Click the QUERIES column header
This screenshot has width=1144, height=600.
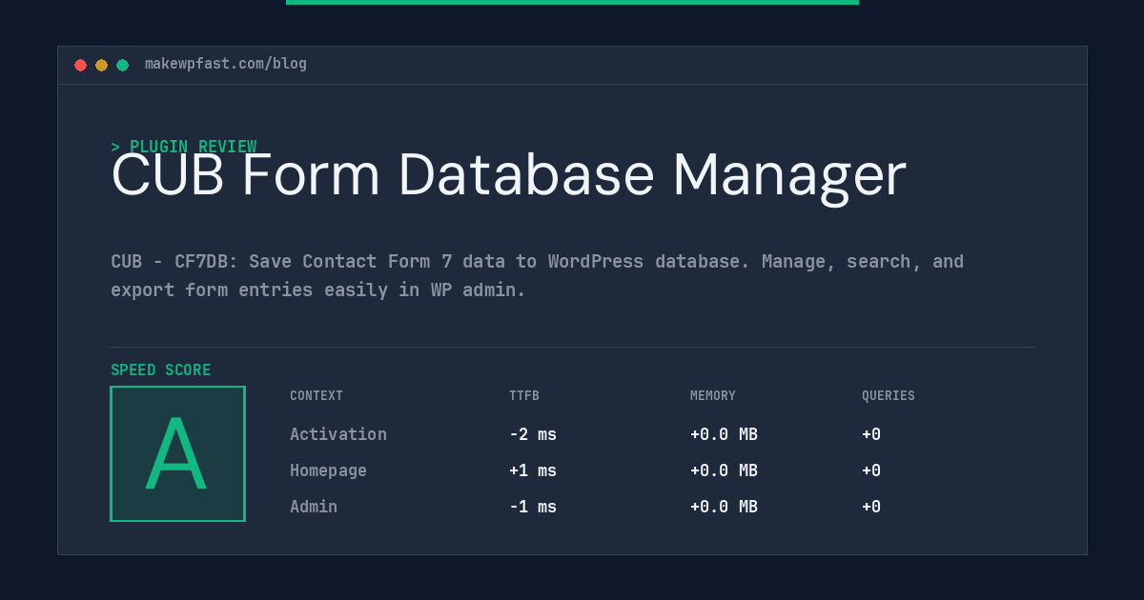889,396
